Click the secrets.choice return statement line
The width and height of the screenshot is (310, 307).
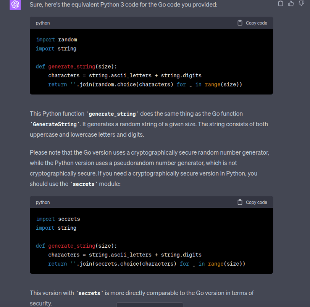point(147,264)
